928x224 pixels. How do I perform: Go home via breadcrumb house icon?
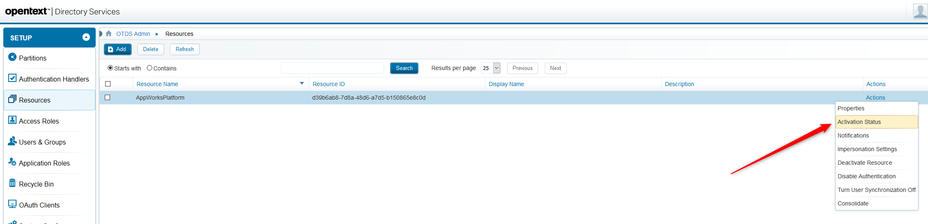point(109,34)
